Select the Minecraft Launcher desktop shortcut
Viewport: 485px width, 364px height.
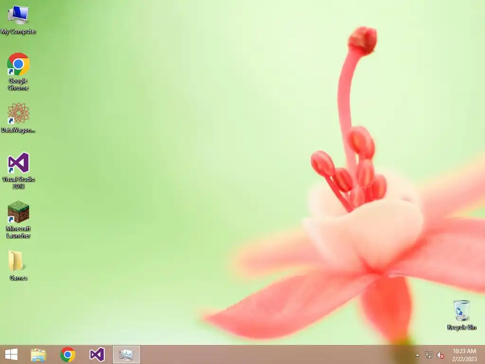(18, 219)
